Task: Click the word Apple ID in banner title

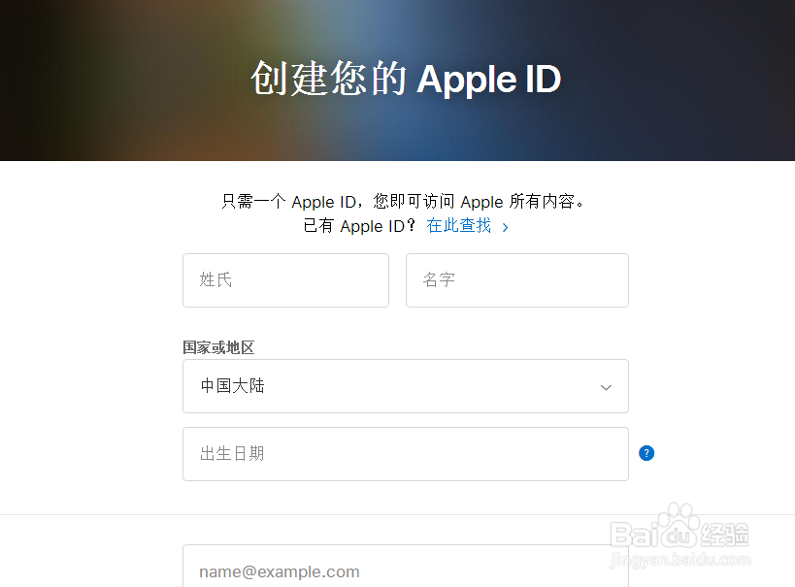Action: [489, 81]
